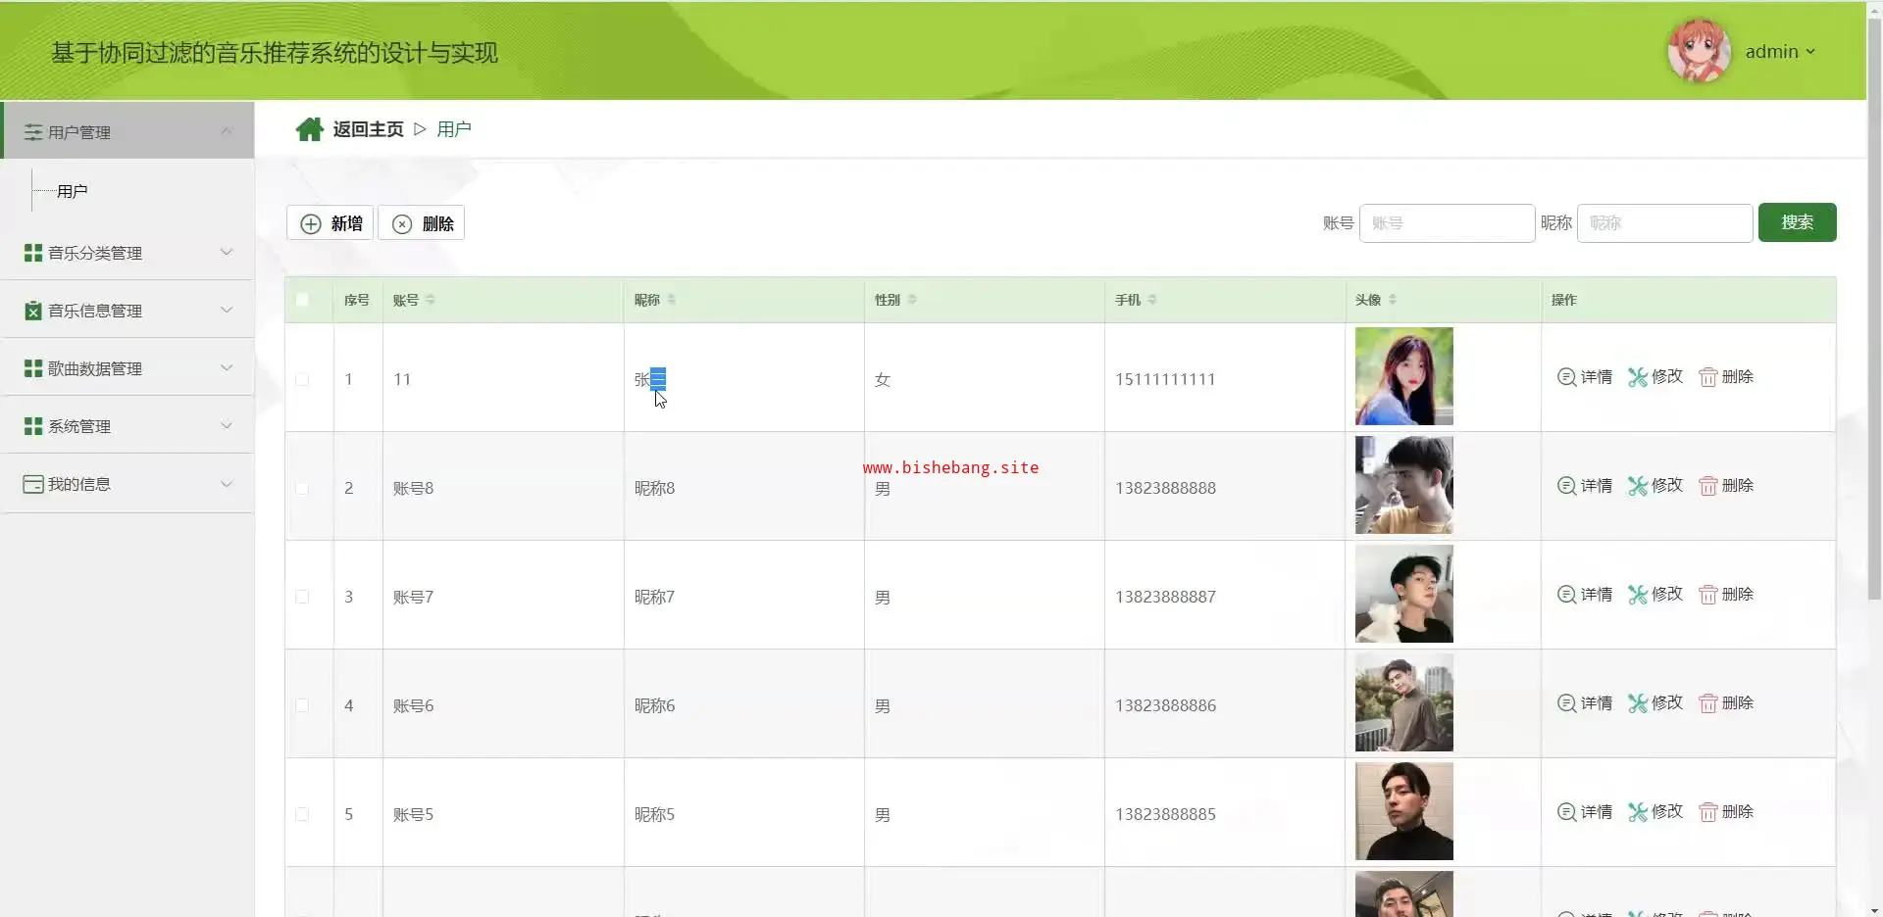Click phone number 13823888887
Image resolution: width=1883 pixels, height=917 pixels.
[1165, 597]
